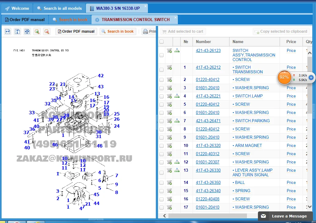
Task: Fit diagram to width icon
Action: point(8,31)
